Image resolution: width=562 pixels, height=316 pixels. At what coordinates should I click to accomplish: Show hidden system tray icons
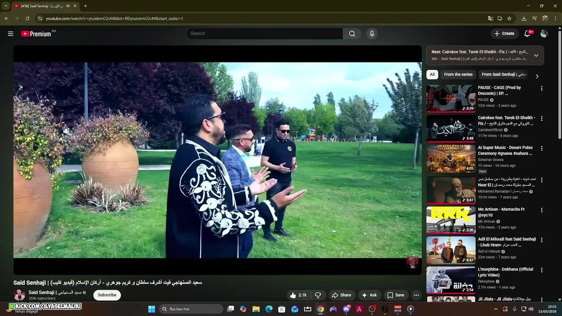click(496, 309)
